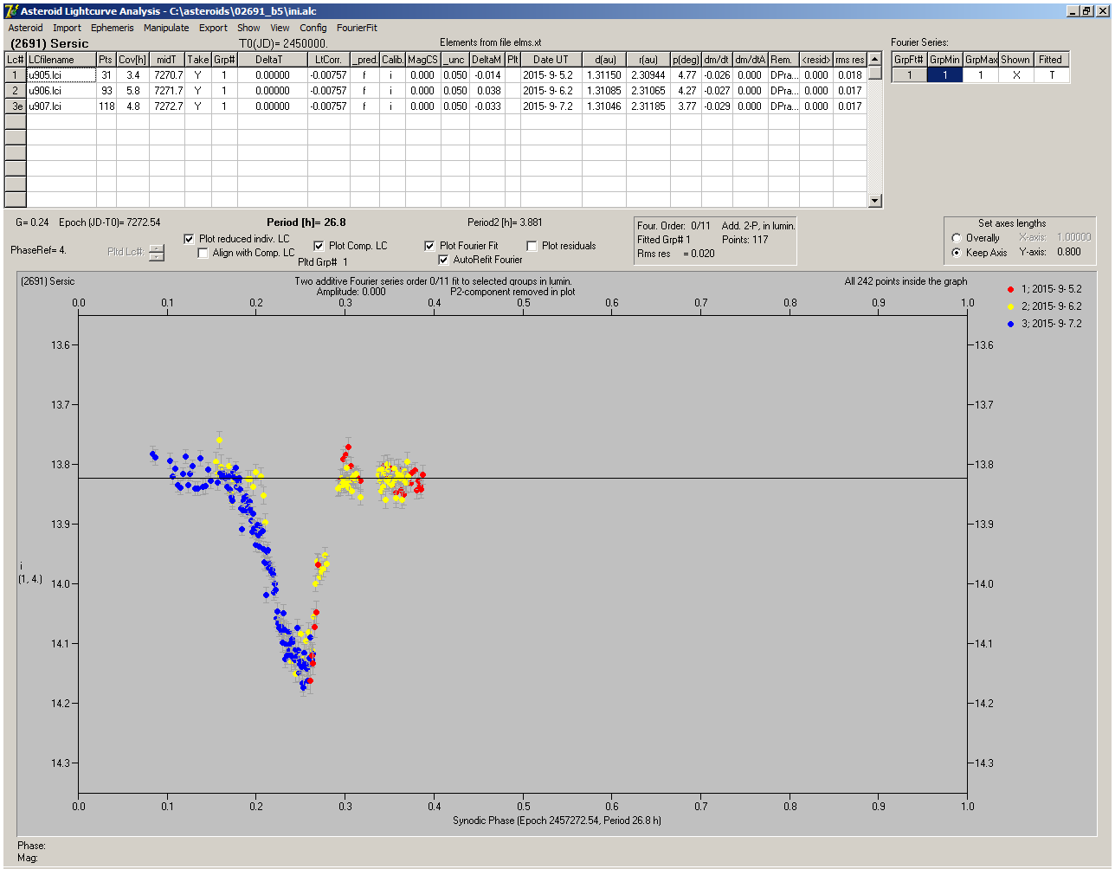The image size is (1115, 869).
Task: Click the LtCorr. column header
Action: (329, 60)
